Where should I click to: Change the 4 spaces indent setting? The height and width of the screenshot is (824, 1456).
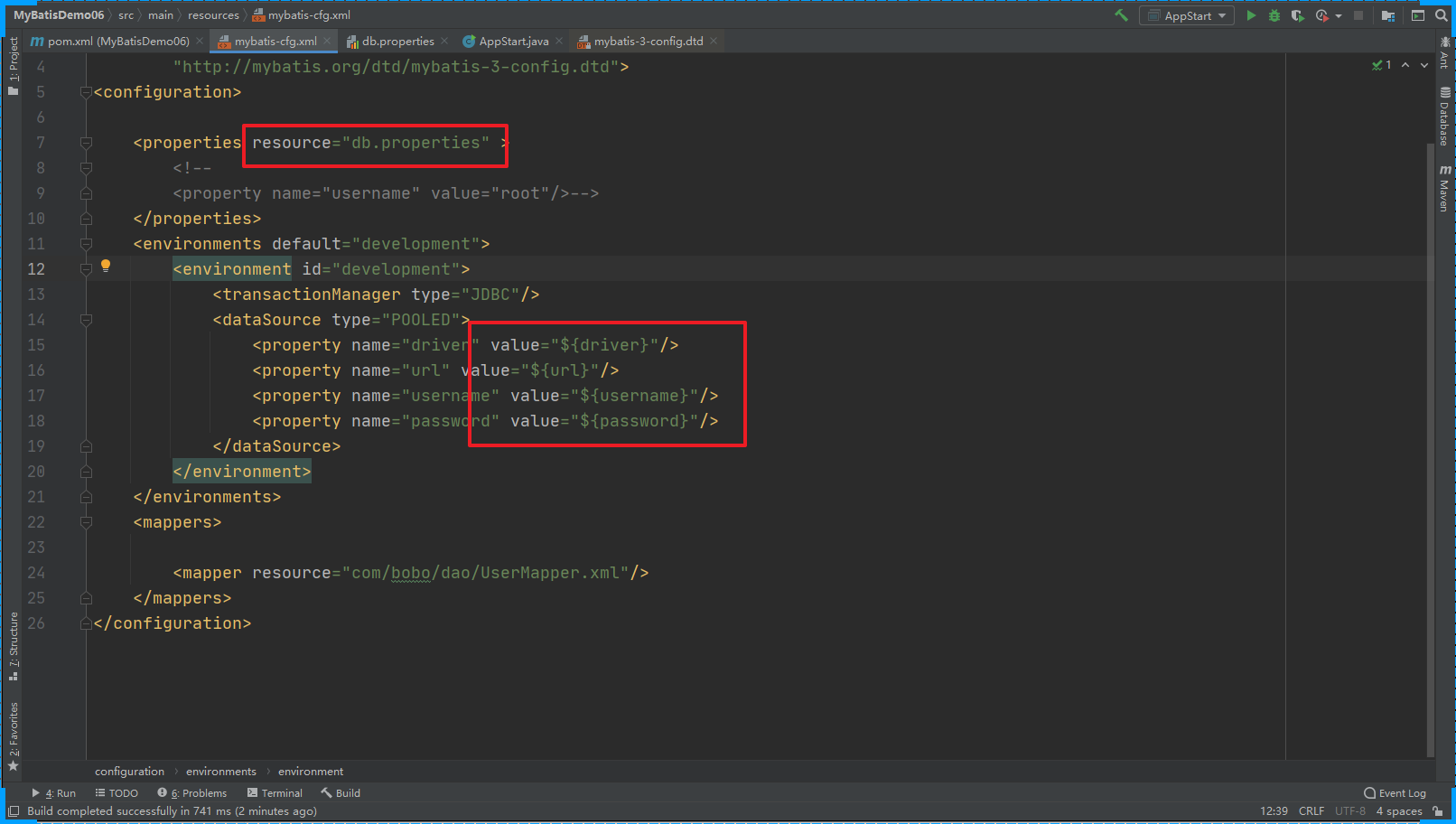(x=1399, y=811)
